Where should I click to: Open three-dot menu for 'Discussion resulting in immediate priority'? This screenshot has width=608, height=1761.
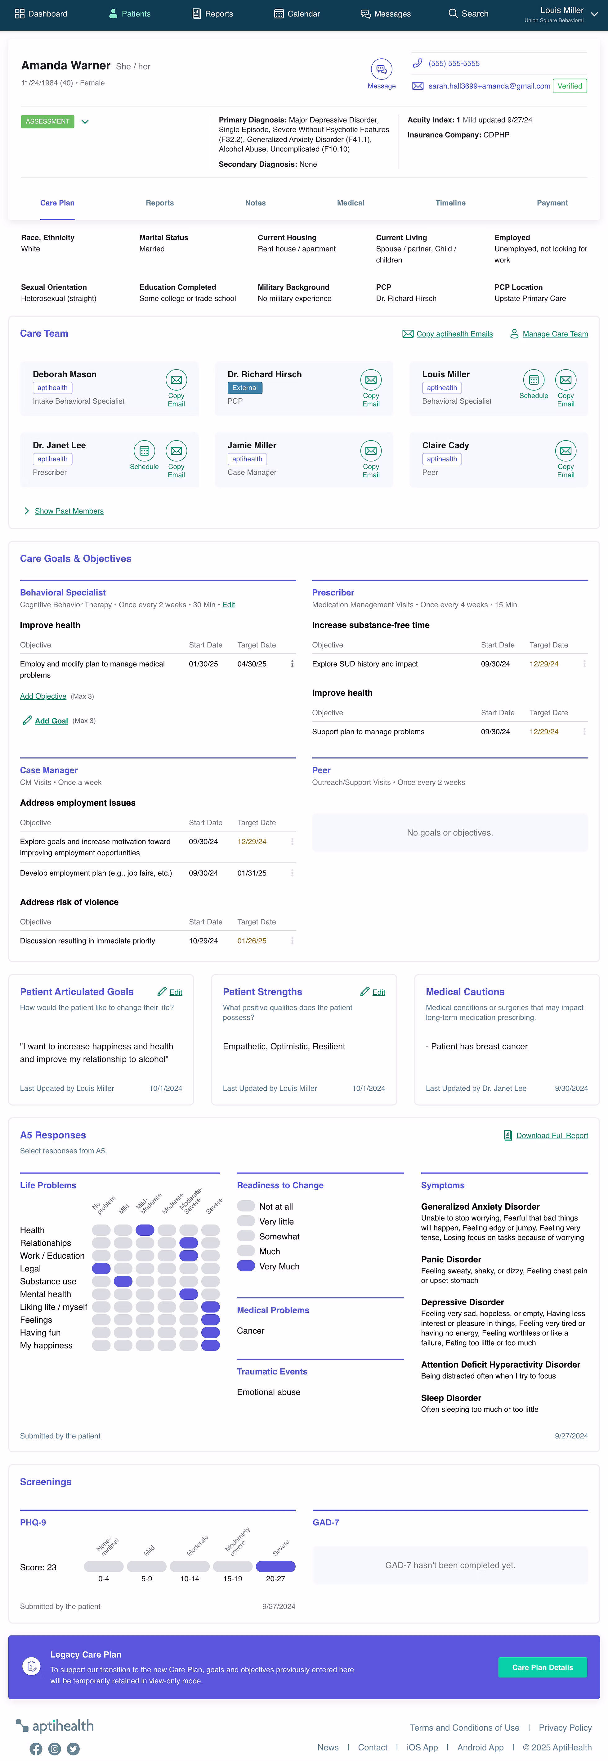pos(293,941)
